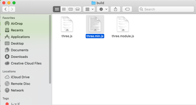Click the Desktop sidebar icon
This screenshot has height=105, width=196.
(x=7, y=43)
